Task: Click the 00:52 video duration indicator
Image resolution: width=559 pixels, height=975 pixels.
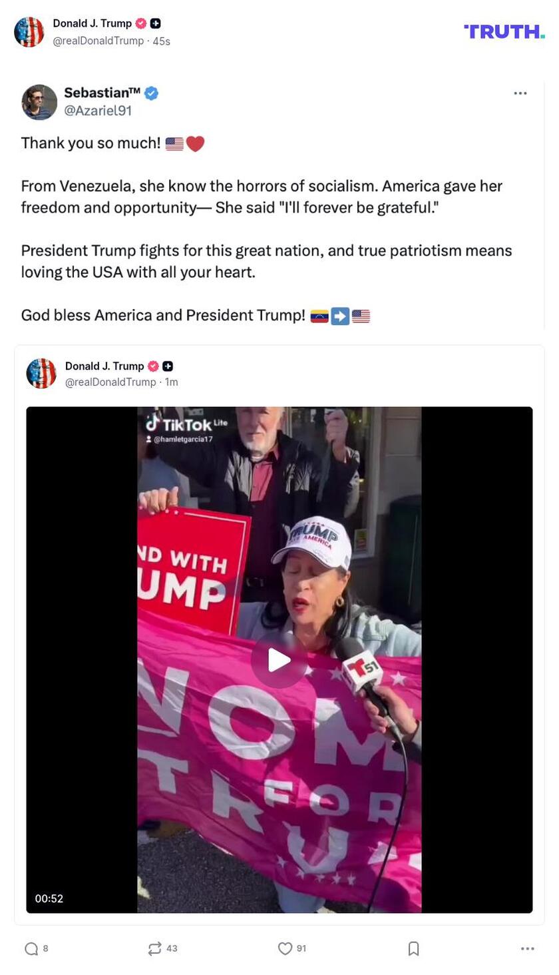Action: coord(49,898)
